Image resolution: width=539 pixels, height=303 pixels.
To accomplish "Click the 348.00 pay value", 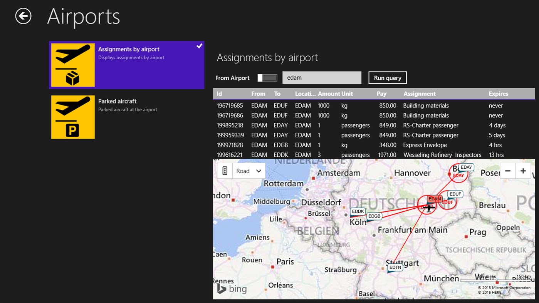I will (388, 145).
